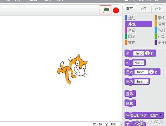This screenshot has width=166, height=126.
Task: Open the 造型2 costume dropdown
Action: (x=155, y=115)
